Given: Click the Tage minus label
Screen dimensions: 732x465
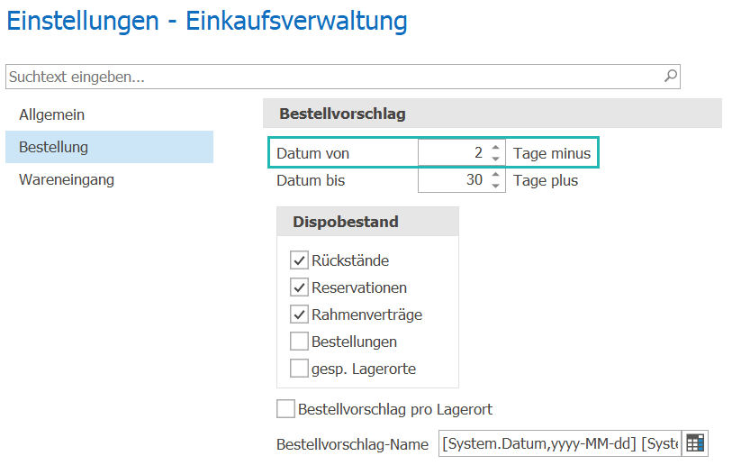Looking at the screenshot, I should 552,153.
